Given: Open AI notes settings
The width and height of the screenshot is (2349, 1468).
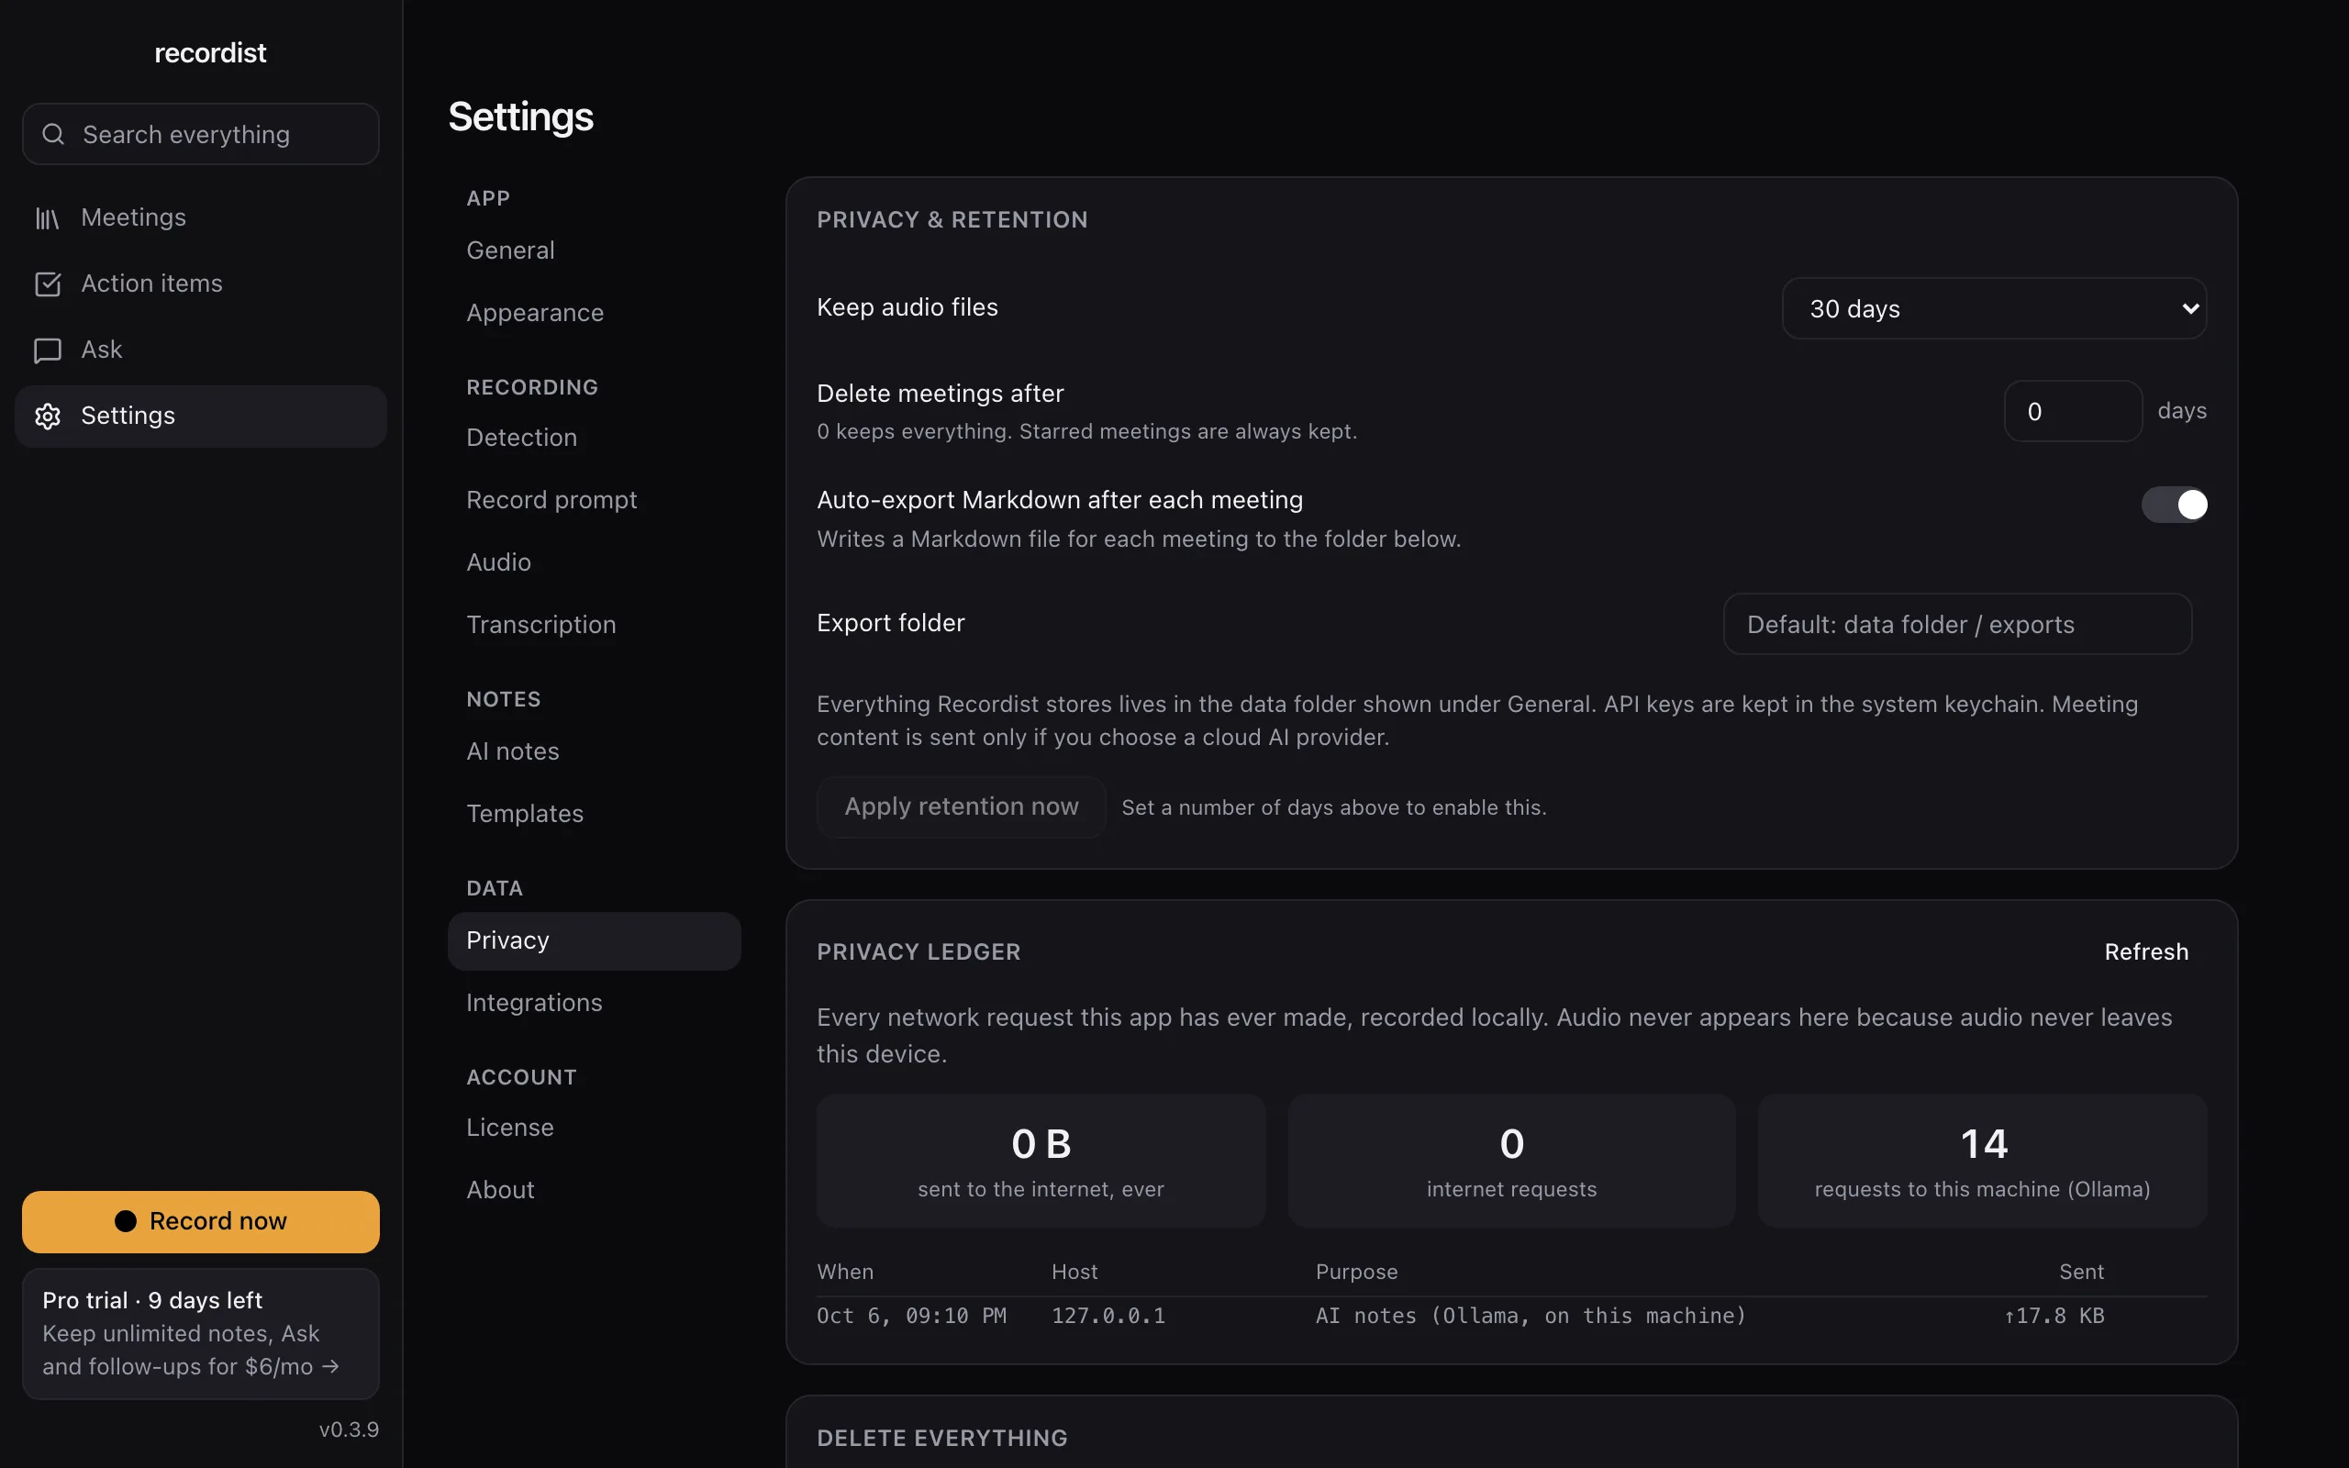Looking at the screenshot, I should (594, 751).
